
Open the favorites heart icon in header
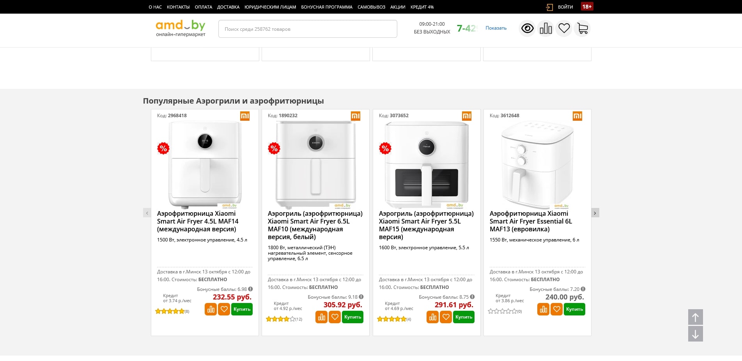pos(564,28)
